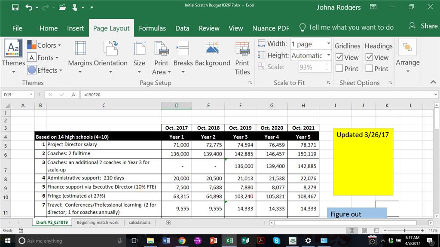The image size is (440, 247).
Task: Click the Print Titles icon
Action: [242, 48]
